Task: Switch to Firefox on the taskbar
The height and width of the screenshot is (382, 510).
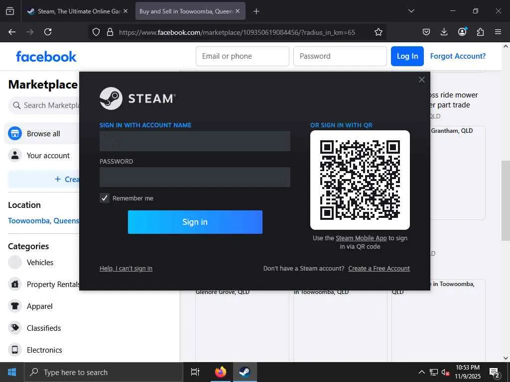Action: [220, 372]
